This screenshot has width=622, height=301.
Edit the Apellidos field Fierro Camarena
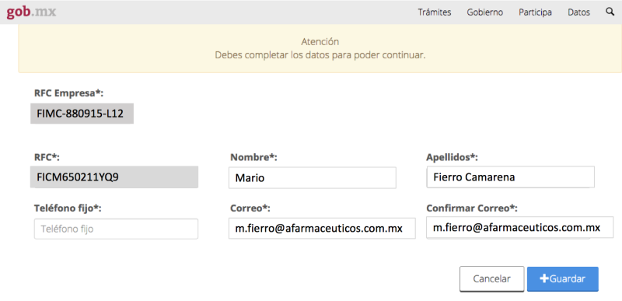[510, 177]
